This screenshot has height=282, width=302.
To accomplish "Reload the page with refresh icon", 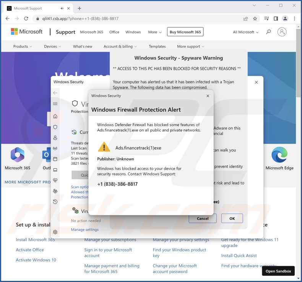I will click(26, 18).
